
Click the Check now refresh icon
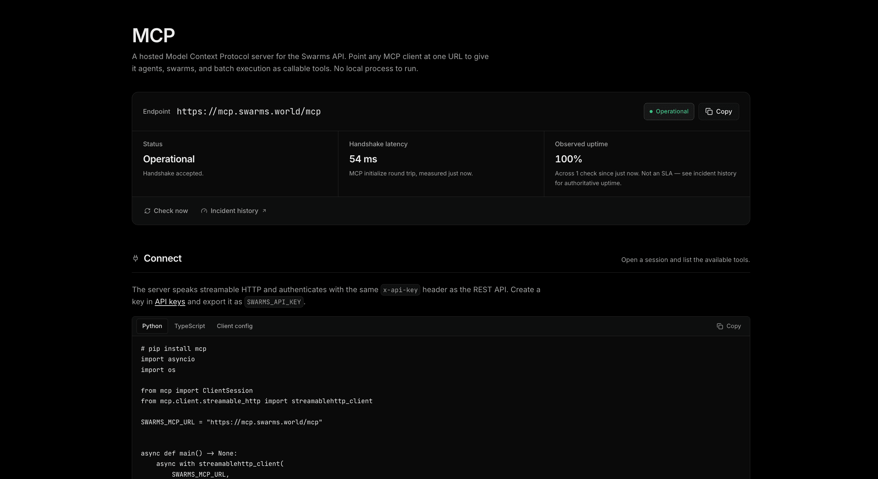click(x=147, y=211)
